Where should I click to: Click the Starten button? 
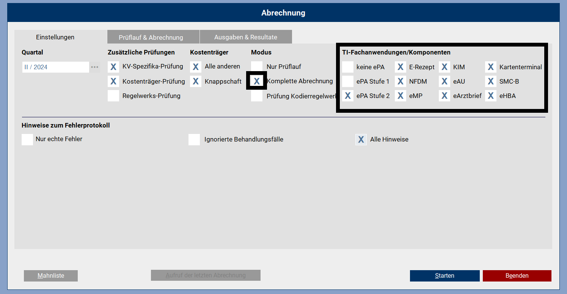(x=444, y=276)
